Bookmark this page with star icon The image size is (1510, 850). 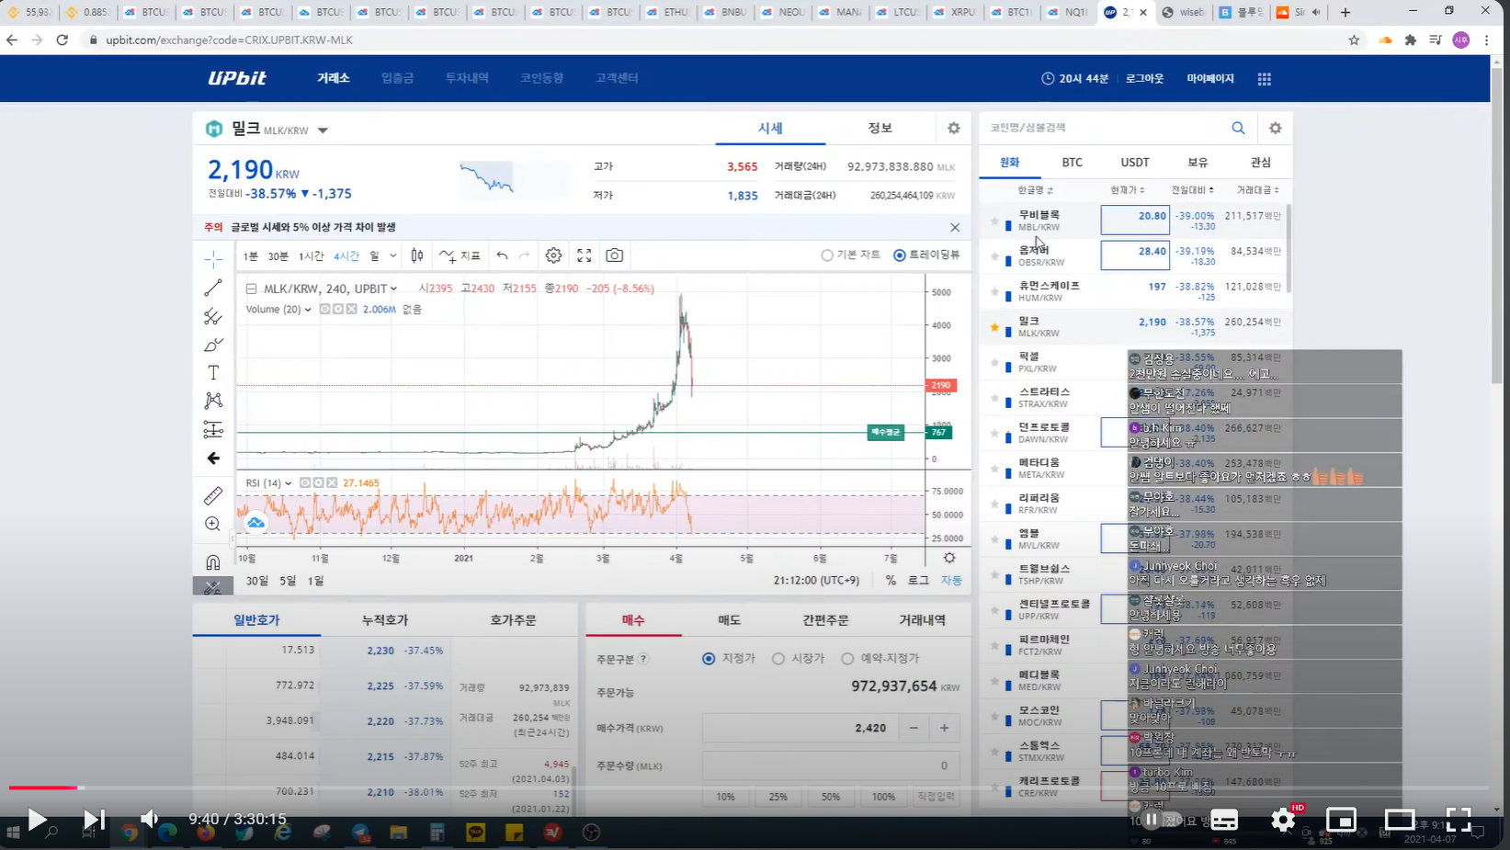point(1354,40)
